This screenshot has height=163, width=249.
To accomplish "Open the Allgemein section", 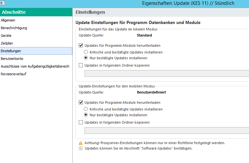I will click(8, 20).
